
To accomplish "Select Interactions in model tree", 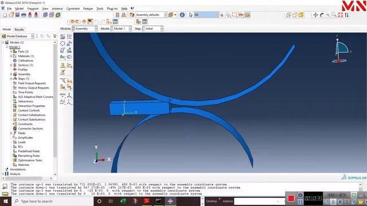I will (x=25, y=101).
